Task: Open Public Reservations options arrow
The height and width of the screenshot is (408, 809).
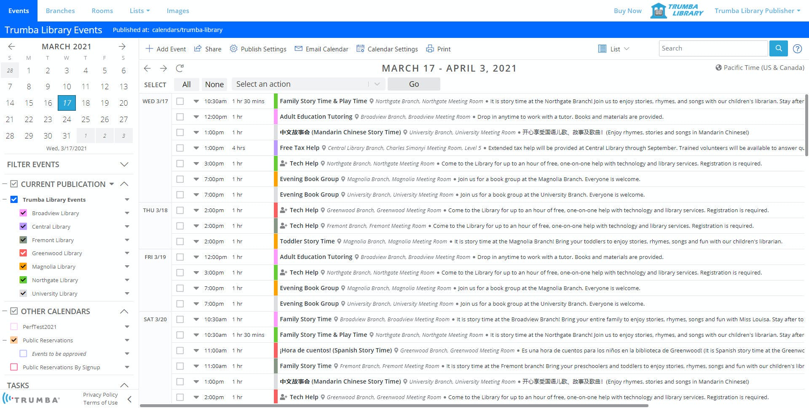Action: coord(127,340)
